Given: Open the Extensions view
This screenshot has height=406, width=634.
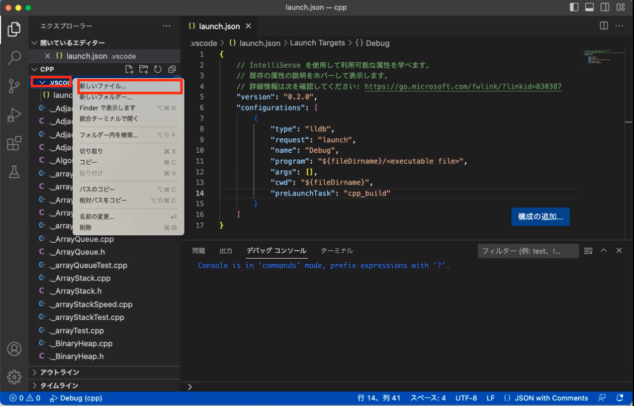Looking at the screenshot, I should [14, 144].
